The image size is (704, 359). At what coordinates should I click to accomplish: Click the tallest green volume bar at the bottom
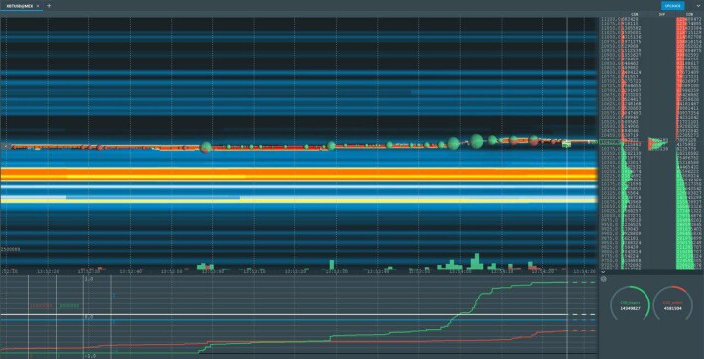[x=476, y=261]
